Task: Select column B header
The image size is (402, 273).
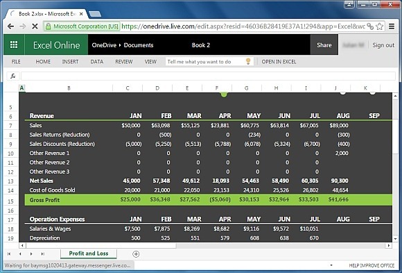Action: [x=69, y=88]
